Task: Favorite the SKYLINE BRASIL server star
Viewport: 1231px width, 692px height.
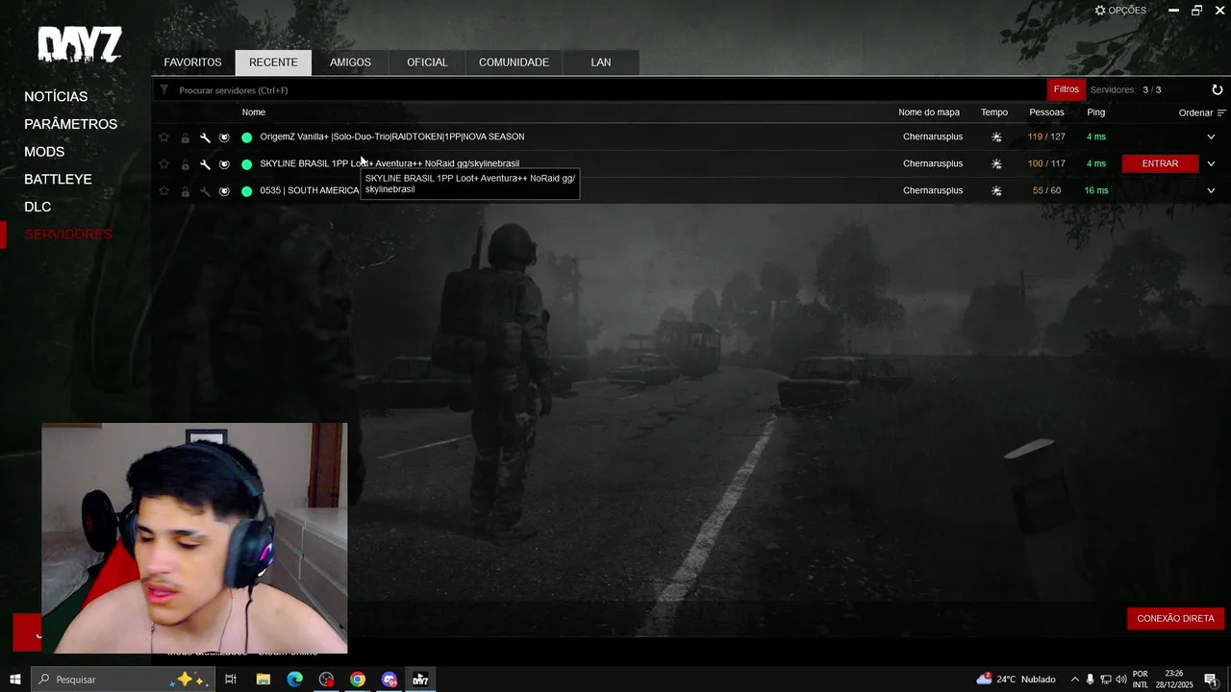Action: coord(163,164)
